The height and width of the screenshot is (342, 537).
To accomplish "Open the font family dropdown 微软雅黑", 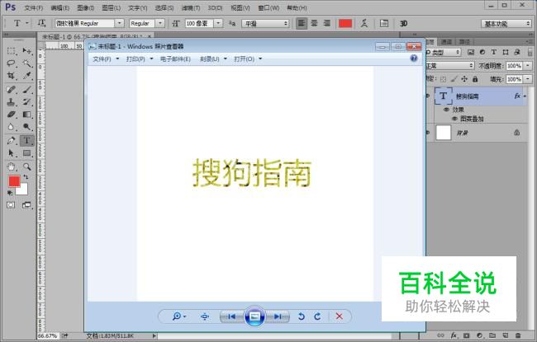I will (x=119, y=23).
